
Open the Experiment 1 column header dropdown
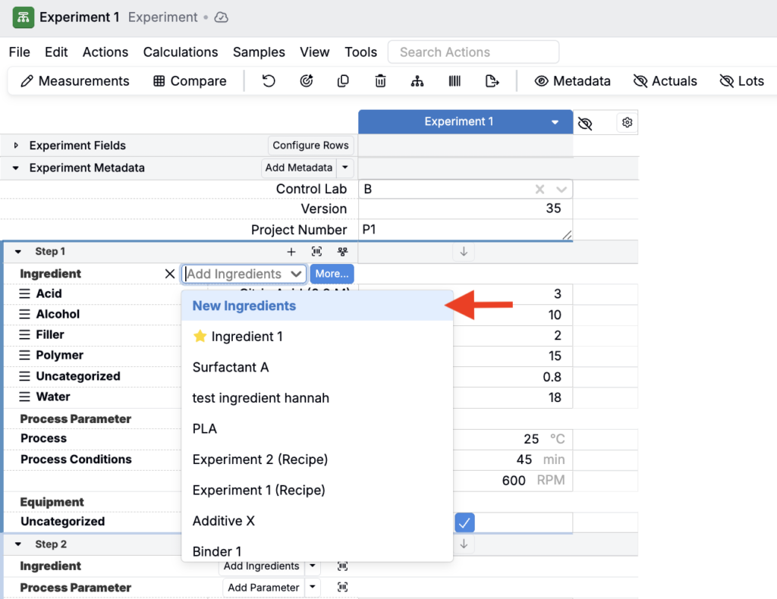point(555,122)
